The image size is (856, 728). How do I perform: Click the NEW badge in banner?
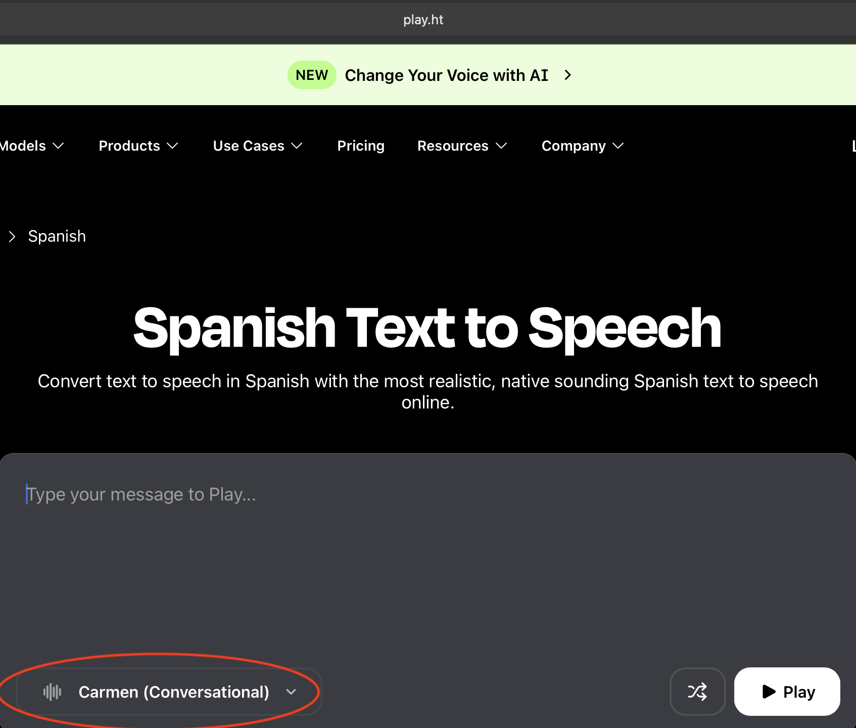[x=312, y=75]
